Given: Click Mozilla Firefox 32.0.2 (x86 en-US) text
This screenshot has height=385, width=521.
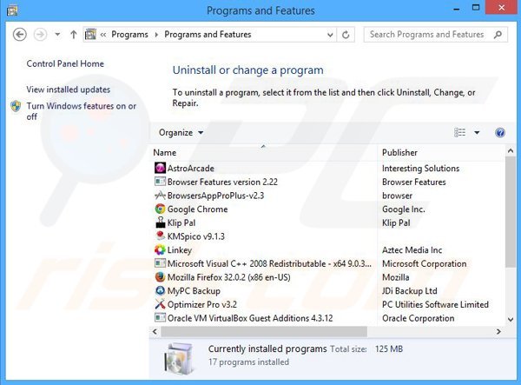Looking at the screenshot, I should click(x=228, y=277).
